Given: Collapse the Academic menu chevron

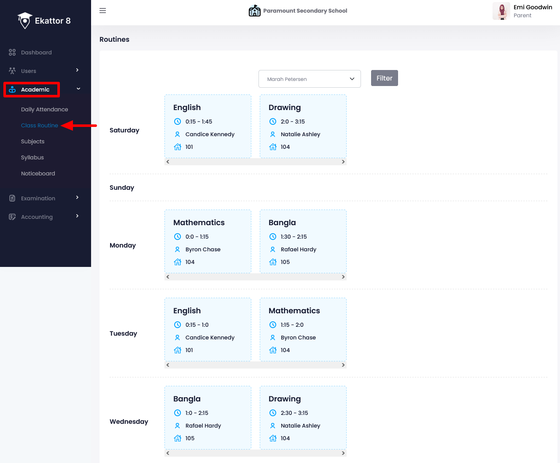Looking at the screenshot, I should [78, 89].
